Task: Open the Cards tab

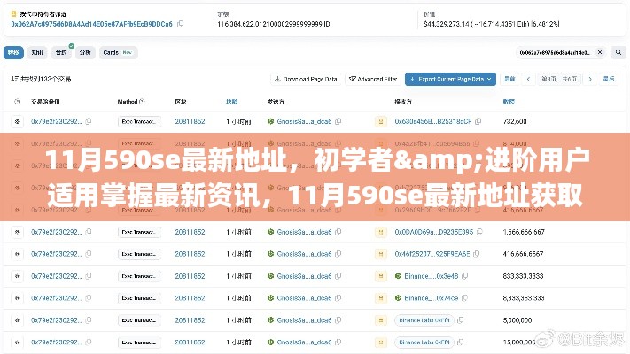Action: point(111,52)
